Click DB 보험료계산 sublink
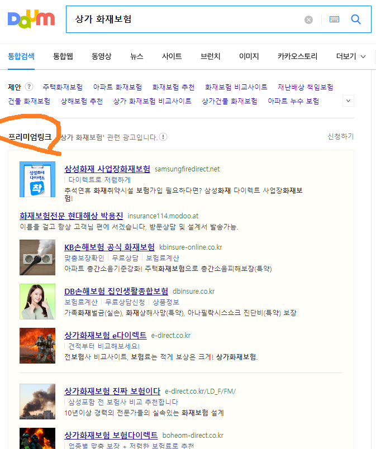Screen dimensions: 376x449 [x=81, y=302]
